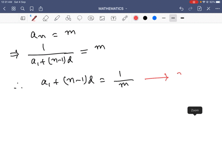The image size is (222, 166).
Task: Select the thickest stroke width
Action: coord(182,18)
